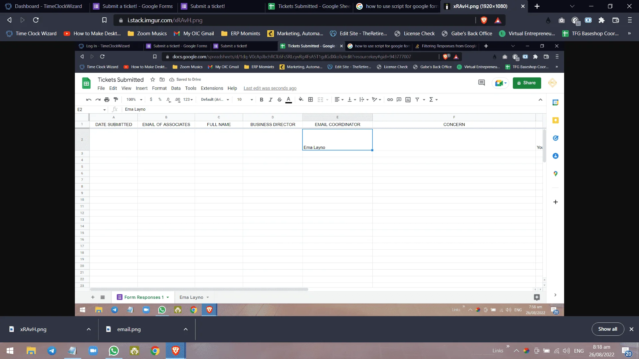Close the downloads bar with the X

tap(631, 329)
